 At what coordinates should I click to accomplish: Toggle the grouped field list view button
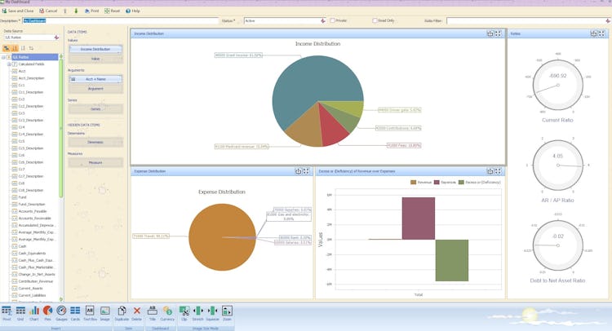(7, 48)
